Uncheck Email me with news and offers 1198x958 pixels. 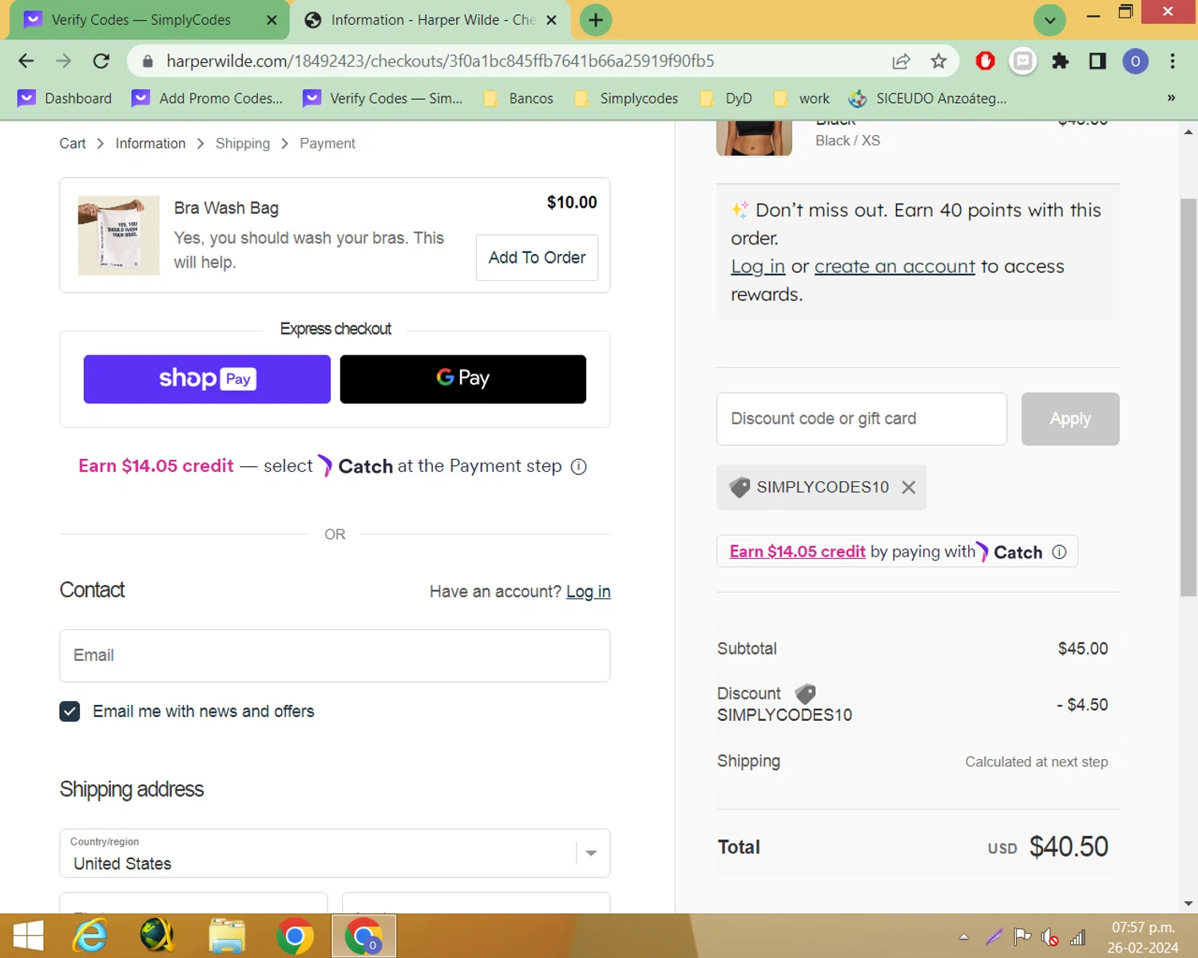coord(69,711)
